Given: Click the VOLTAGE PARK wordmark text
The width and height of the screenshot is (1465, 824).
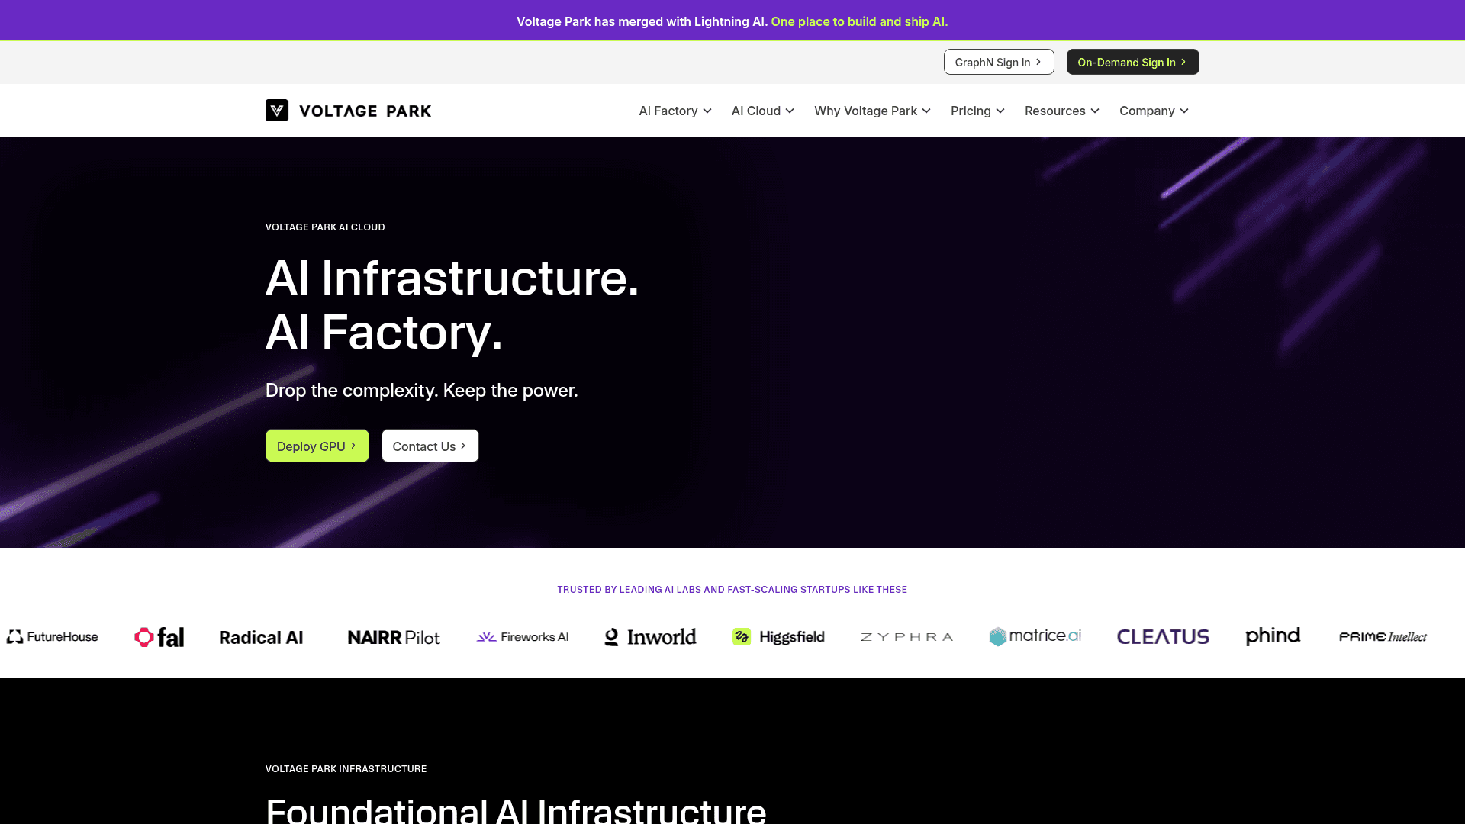Looking at the screenshot, I should click(x=365, y=111).
